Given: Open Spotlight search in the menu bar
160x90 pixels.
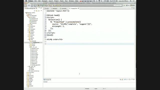Looking at the screenshot, I should (x=130, y=1).
